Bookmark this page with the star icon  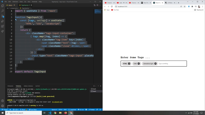click(x=184, y=6)
